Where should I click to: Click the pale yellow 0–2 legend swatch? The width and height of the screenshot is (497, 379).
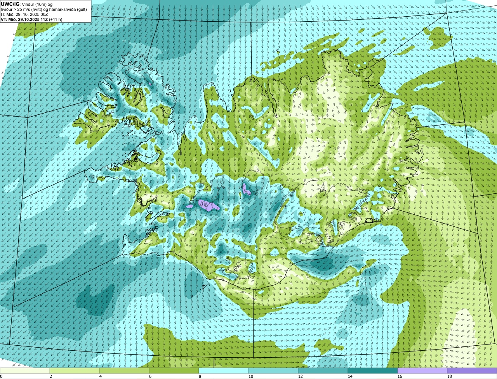pos(25,371)
